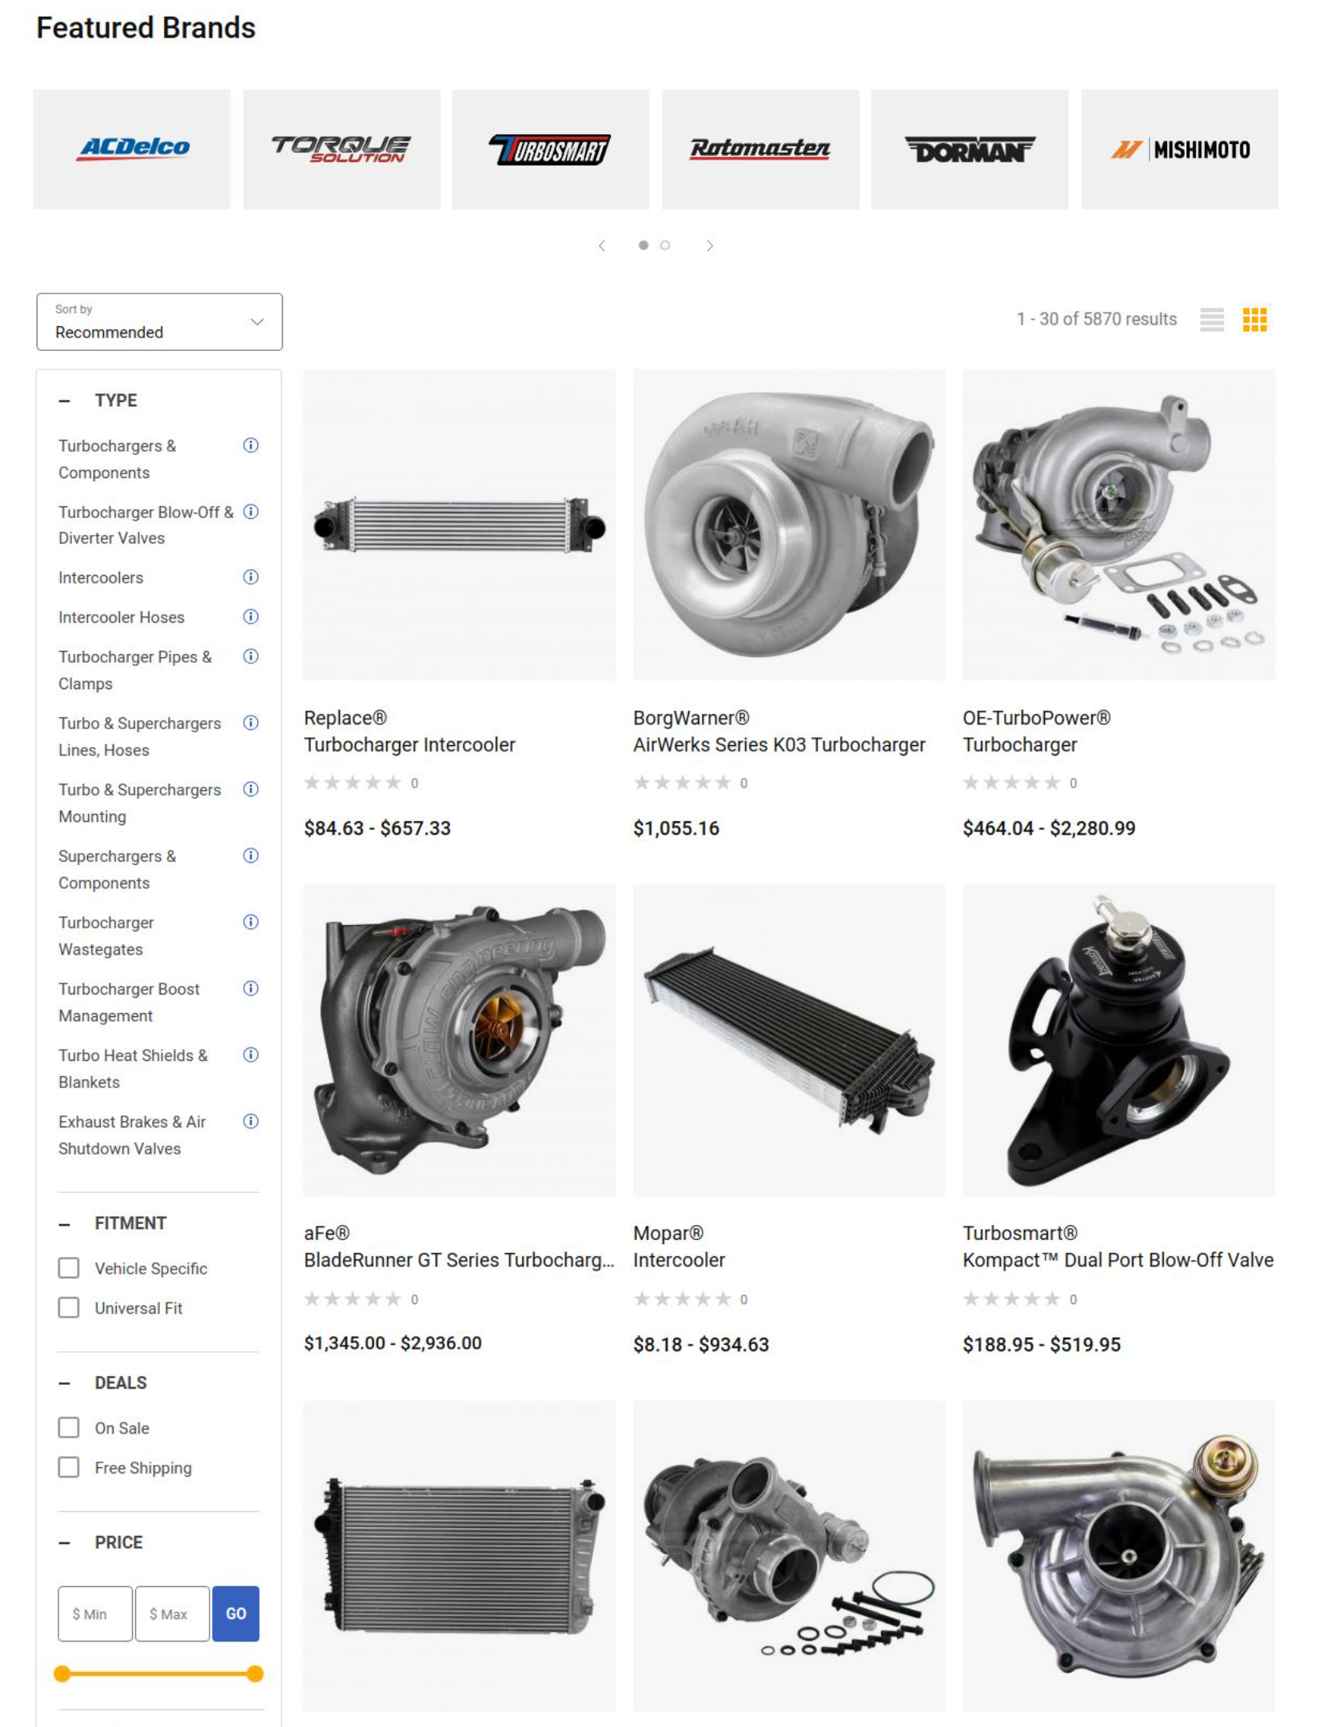Viewport: 1343px width, 1727px height.
Task: Show info for Turbocharger Boost Management
Action: [251, 988]
